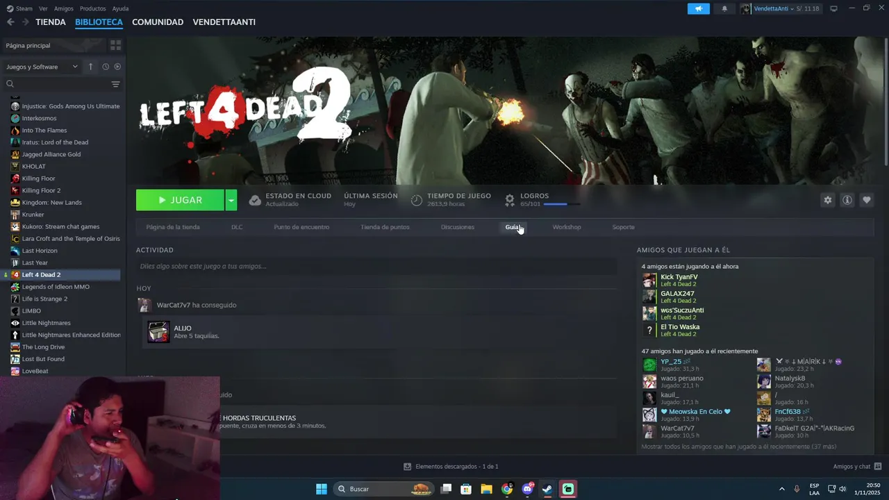Click the library search field

tap(56, 84)
